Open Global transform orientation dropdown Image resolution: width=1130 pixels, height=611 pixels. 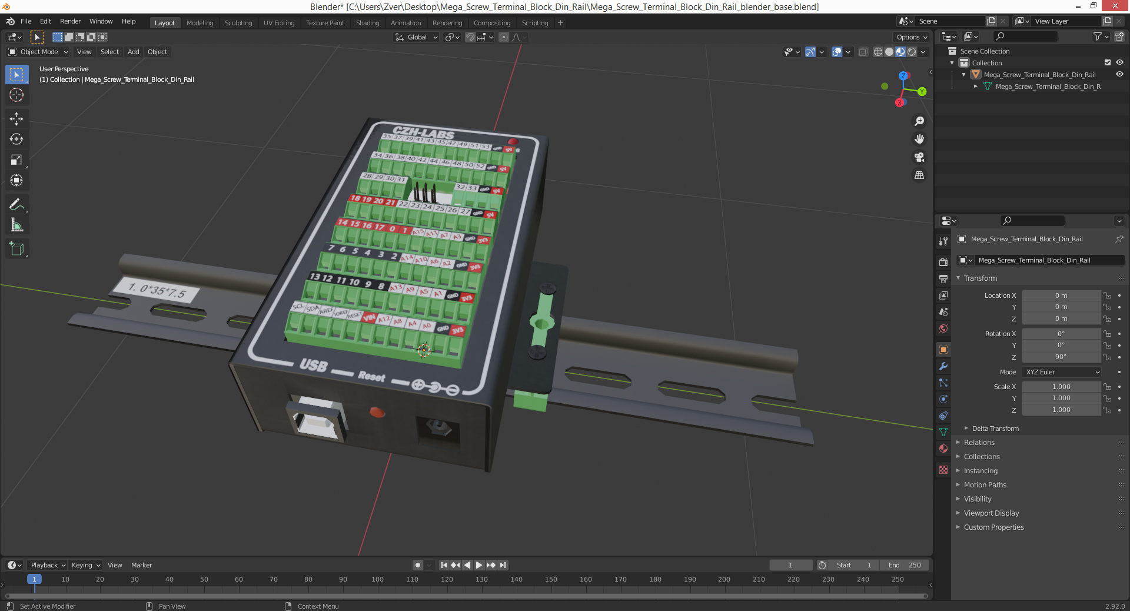coord(417,37)
